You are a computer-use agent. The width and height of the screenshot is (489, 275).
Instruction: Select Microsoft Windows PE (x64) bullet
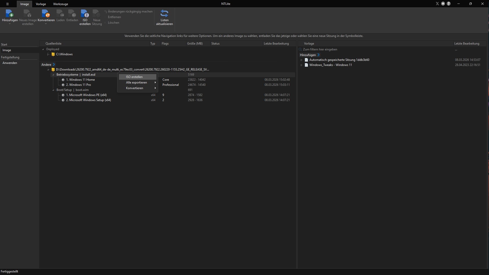pyautogui.click(x=63, y=95)
